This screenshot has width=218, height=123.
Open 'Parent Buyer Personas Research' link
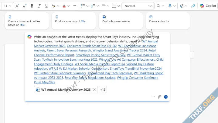click(x=69, y=51)
